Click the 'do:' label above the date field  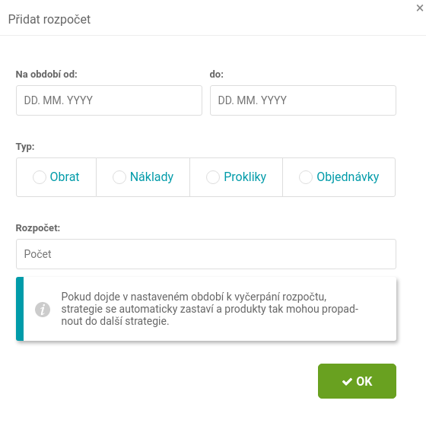(217, 75)
